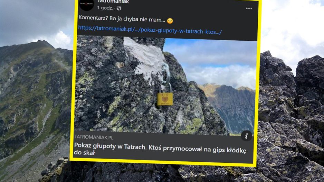Click the white plaster patch on rock
This screenshot has width=324, height=182.
coord(145,58)
